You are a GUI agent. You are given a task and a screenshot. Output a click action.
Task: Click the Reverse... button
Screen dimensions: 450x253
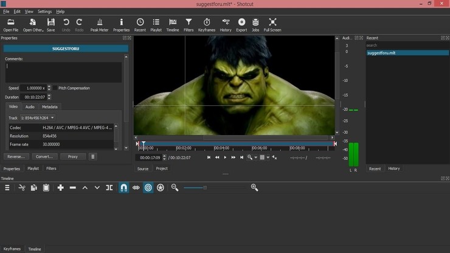16,156
